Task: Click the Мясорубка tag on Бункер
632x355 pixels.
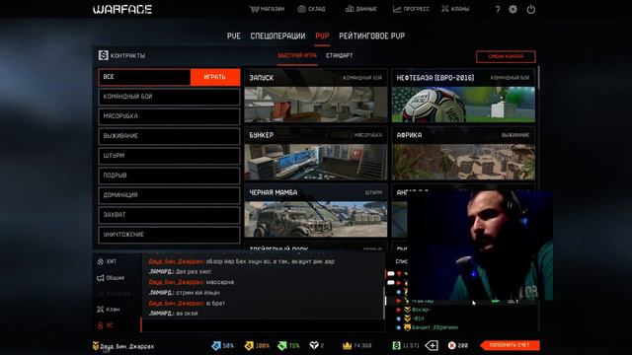Action: click(368, 135)
